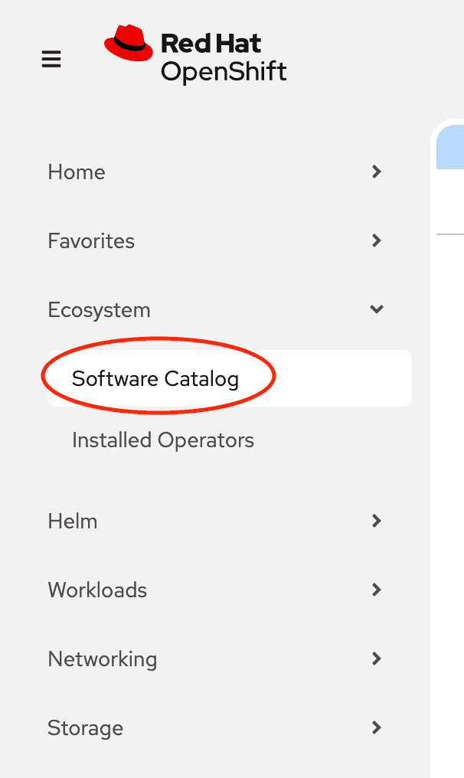
Task: Select Favorites in the sidebar
Action: tap(90, 240)
